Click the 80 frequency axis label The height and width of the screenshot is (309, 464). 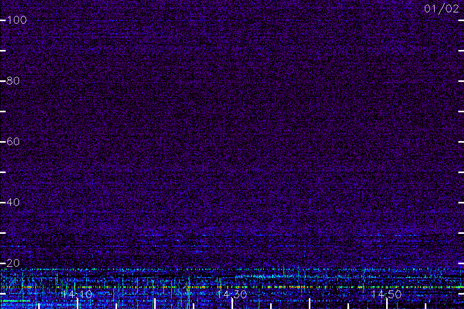coord(13,81)
